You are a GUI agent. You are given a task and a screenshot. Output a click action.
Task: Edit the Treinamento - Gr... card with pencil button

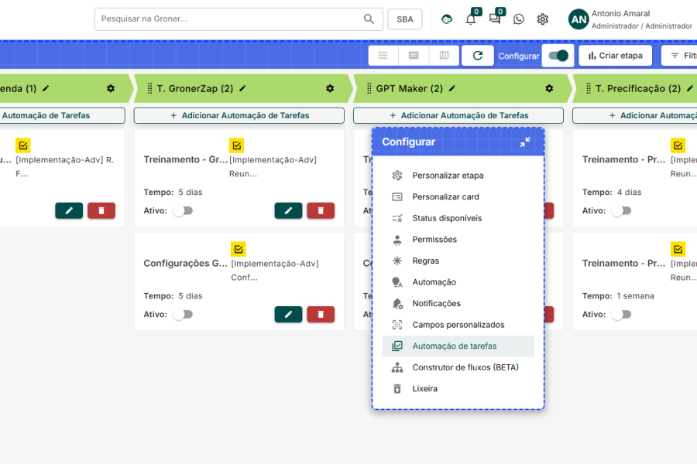(x=288, y=210)
